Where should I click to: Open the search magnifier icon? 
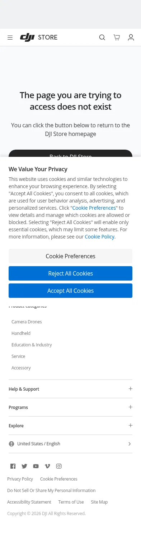coord(102,37)
